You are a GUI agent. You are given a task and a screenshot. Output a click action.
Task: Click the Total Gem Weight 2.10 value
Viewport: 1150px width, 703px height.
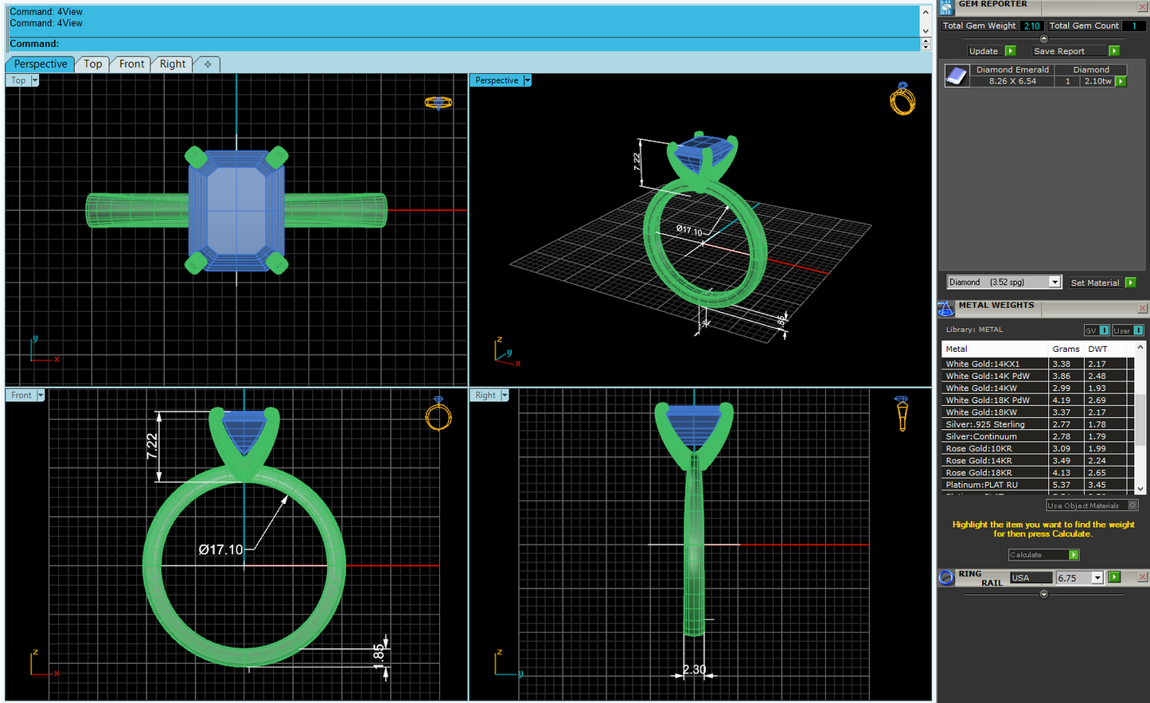pos(1031,25)
